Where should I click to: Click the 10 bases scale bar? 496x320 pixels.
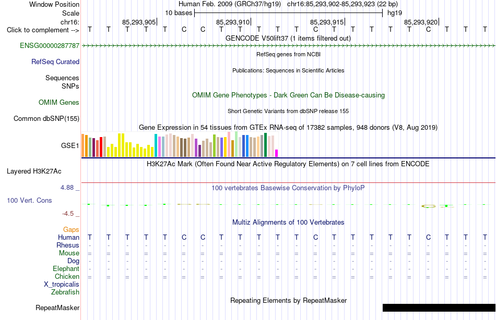pyautogui.click(x=289, y=13)
